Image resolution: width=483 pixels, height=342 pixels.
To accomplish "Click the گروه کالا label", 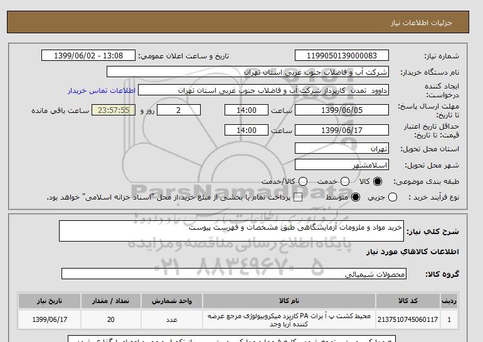I will 442,274.
